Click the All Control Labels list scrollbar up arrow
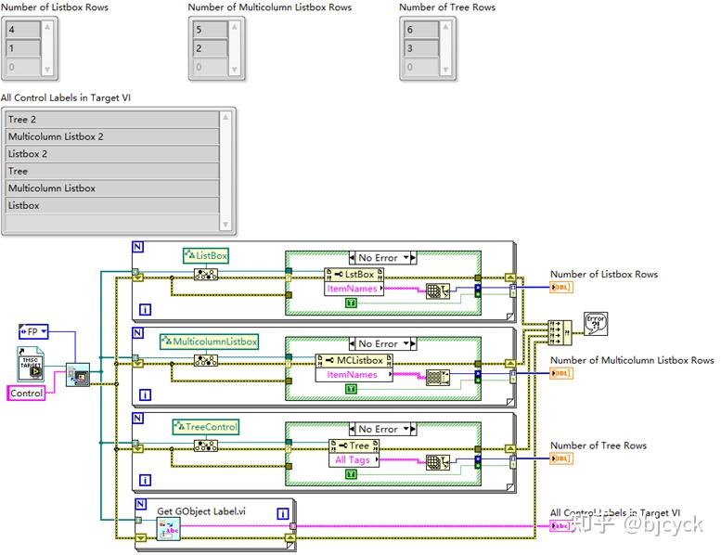Screen dimensions: 721x555 pyautogui.click(x=225, y=117)
